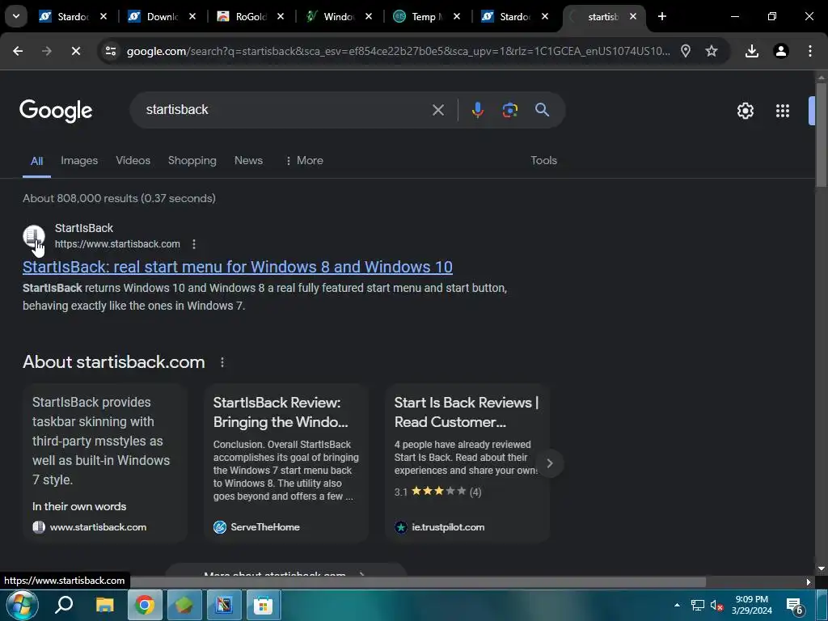Open the muted volume icon

(x=716, y=605)
